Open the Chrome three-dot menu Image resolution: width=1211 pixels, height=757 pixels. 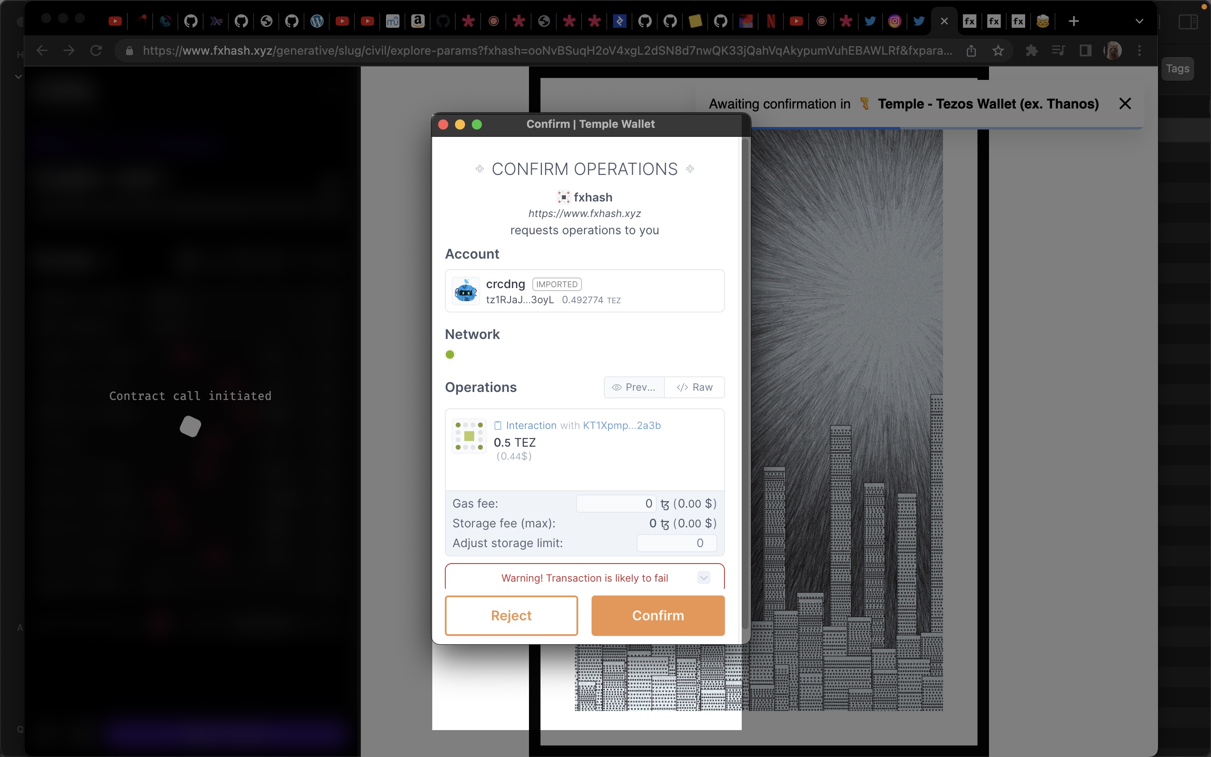tap(1140, 50)
